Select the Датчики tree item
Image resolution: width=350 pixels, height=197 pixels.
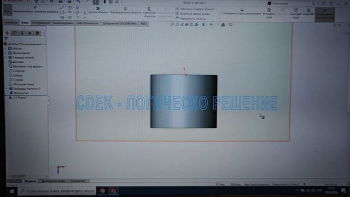(x=16, y=62)
